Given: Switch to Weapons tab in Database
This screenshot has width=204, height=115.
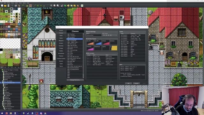Looking at the screenshot, I should (61, 41).
